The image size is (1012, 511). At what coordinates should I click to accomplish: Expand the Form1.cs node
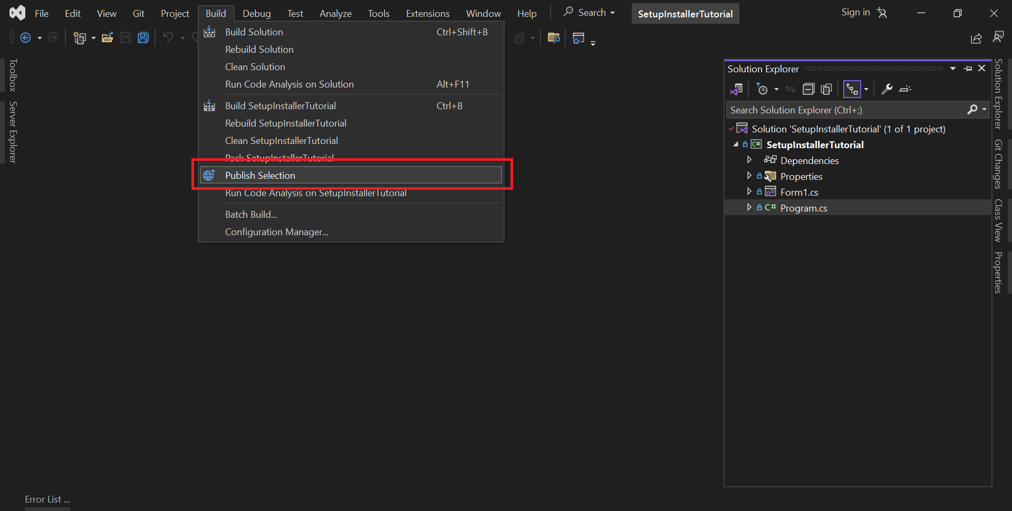pyautogui.click(x=749, y=191)
